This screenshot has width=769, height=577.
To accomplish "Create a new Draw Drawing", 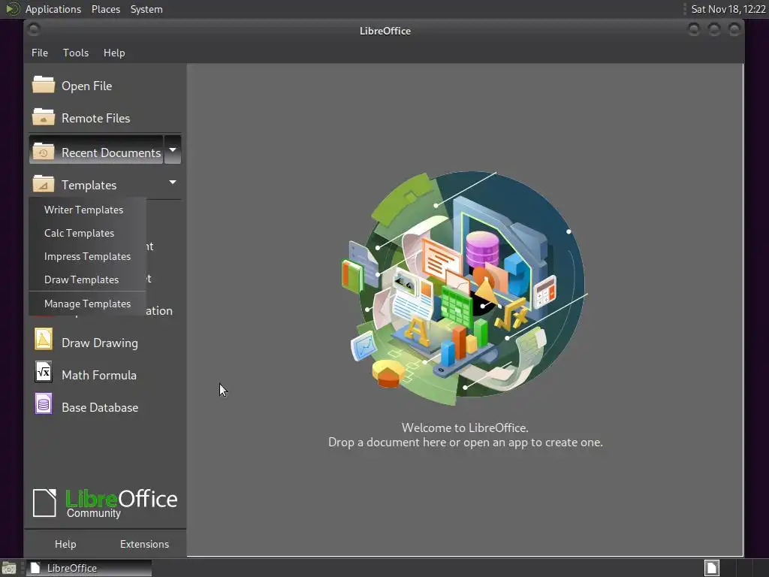I will click(105, 343).
